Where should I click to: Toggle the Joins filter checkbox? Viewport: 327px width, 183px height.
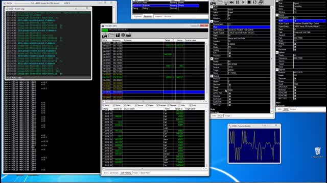(103, 105)
